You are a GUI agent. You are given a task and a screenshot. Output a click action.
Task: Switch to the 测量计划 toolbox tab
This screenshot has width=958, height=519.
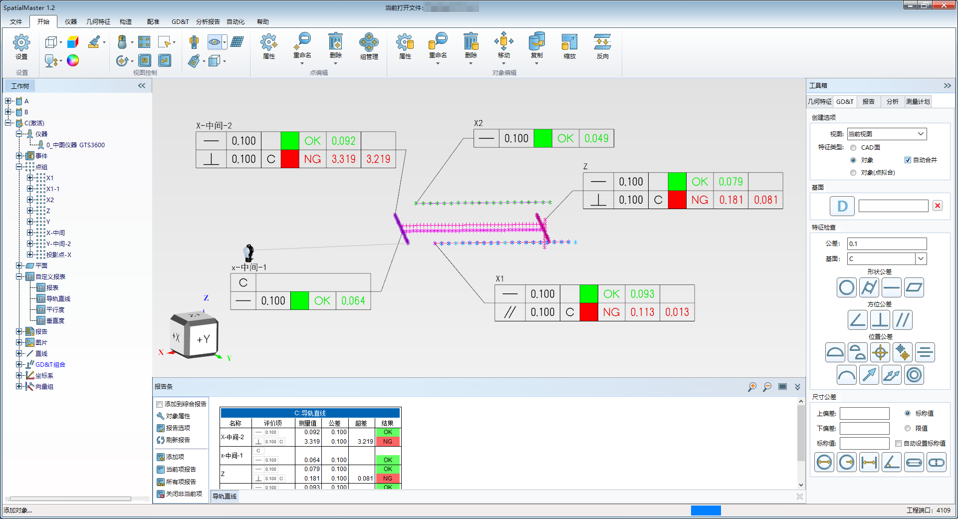click(x=918, y=102)
